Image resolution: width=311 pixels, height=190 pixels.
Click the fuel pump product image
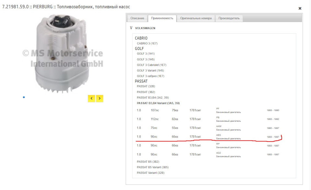(x=63, y=53)
